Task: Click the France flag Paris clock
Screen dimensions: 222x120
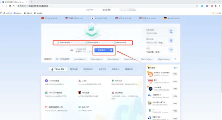Action: point(148,18)
